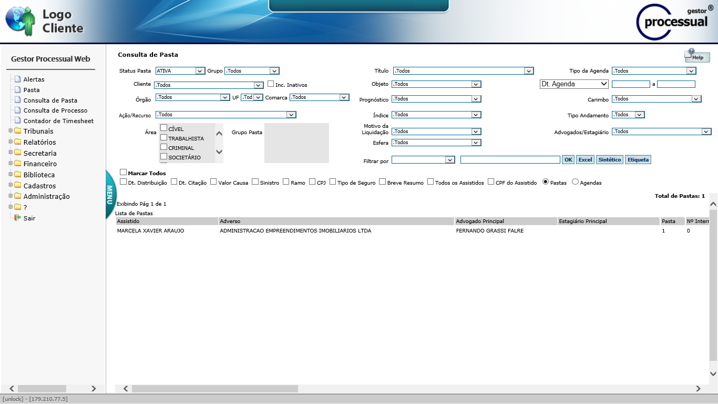This screenshot has height=404, width=718.
Task: Check the CPF do Assistido checkbox
Action: pyautogui.click(x=491, y=182)
